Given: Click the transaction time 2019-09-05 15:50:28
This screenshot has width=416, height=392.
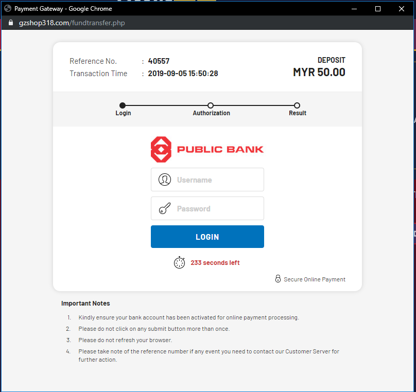Looking at the screenshot, I should click(x=183, y=74).
